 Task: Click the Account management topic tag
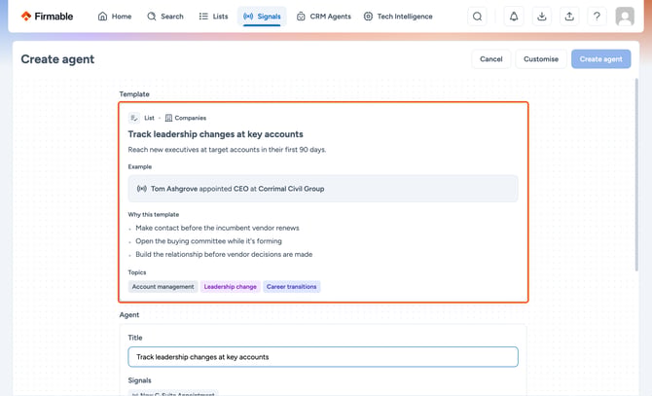(x=163, y=287)
